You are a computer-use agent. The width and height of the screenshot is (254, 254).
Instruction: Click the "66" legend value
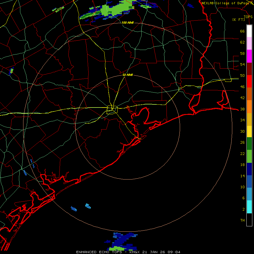pos(242,31)
